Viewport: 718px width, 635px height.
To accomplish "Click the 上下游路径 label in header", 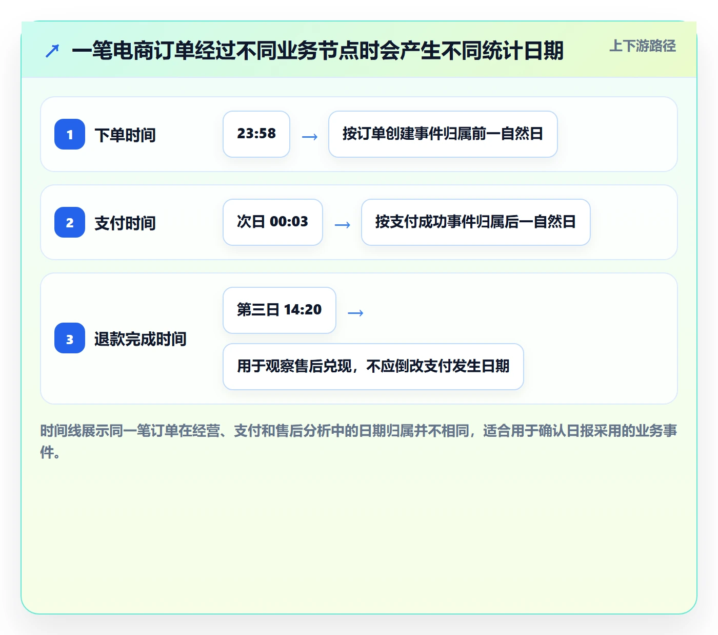I will pos(643,46).
